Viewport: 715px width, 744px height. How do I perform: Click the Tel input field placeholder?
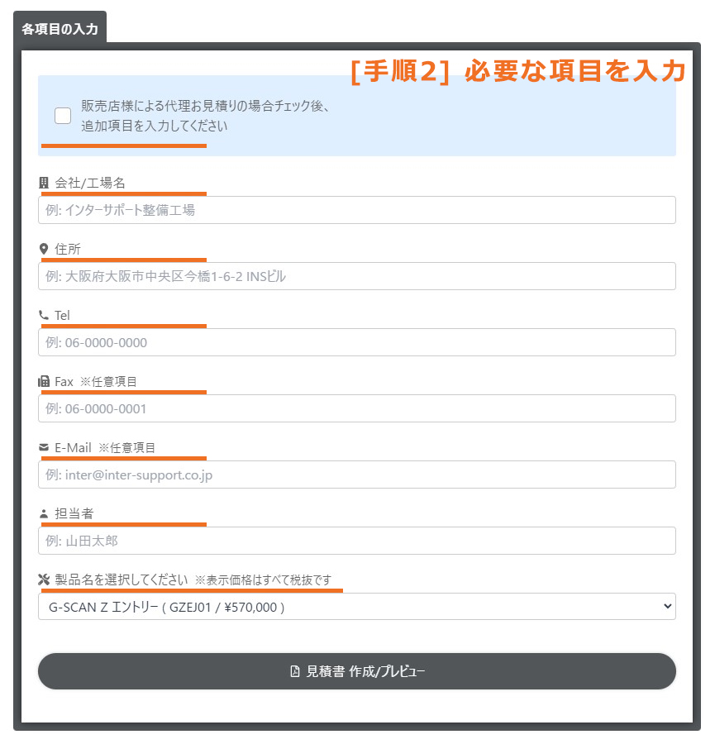tap(357, 341)
